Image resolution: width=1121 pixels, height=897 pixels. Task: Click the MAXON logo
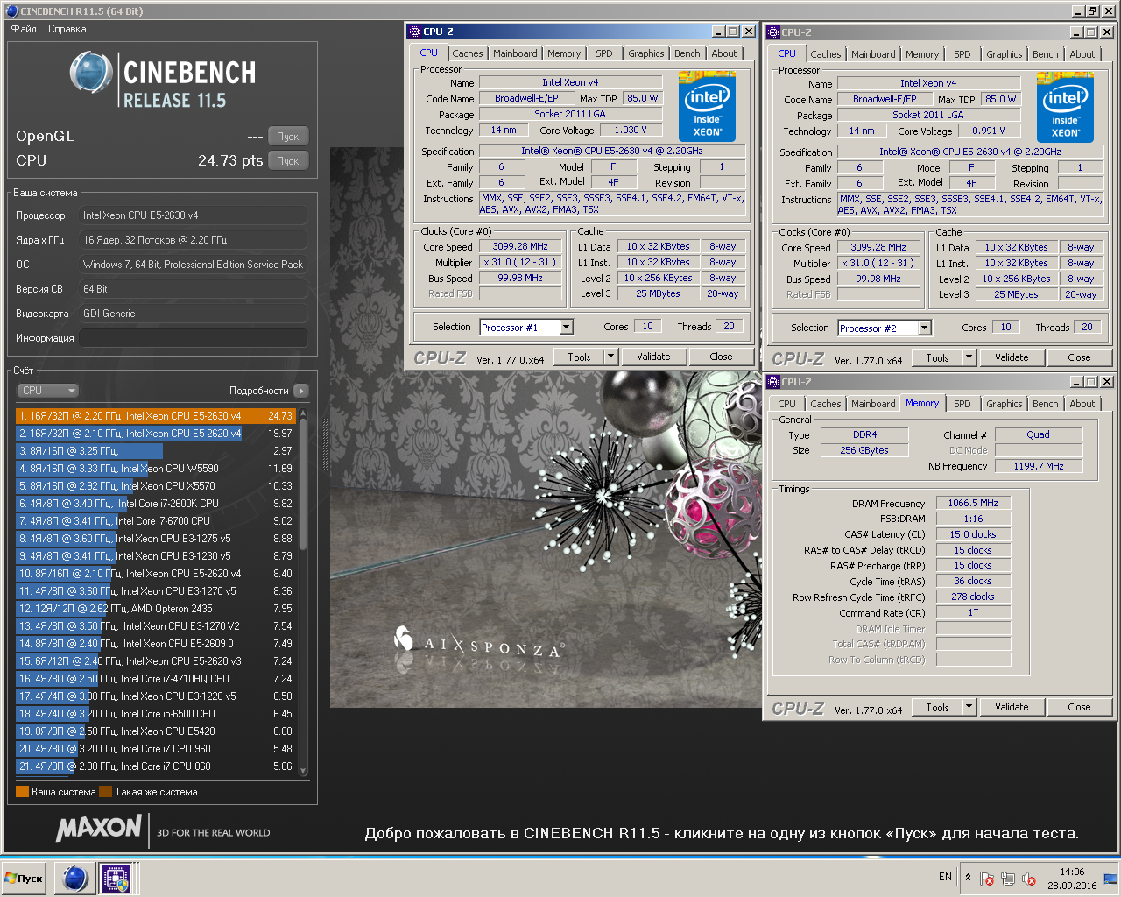pyautogui.click(x=98, y=827)
